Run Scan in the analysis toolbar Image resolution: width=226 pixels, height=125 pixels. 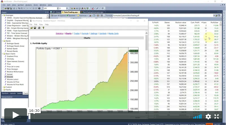click(54, 15)
